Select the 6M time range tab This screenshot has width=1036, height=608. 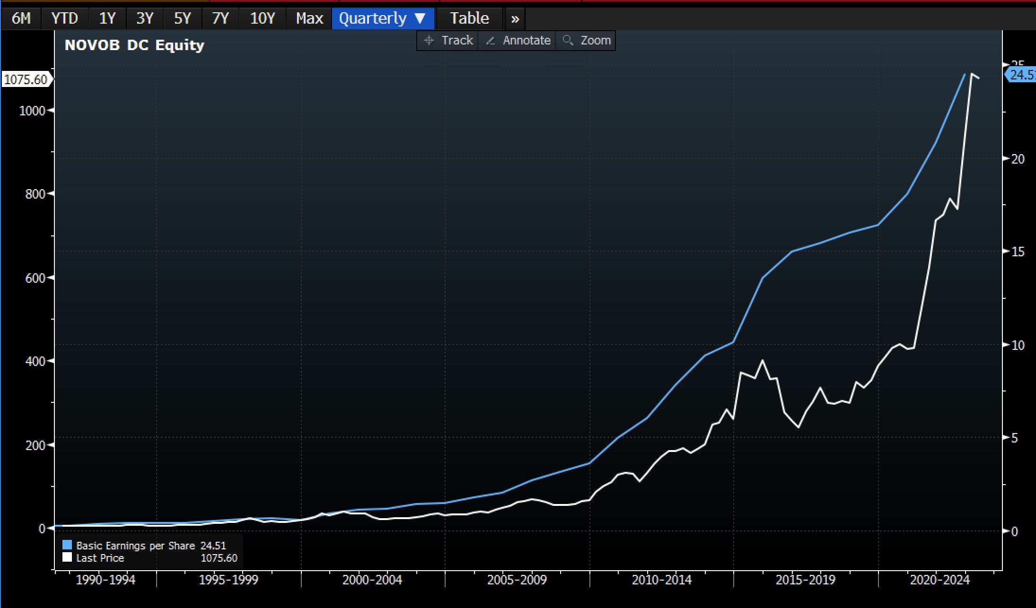click(21, 18)
